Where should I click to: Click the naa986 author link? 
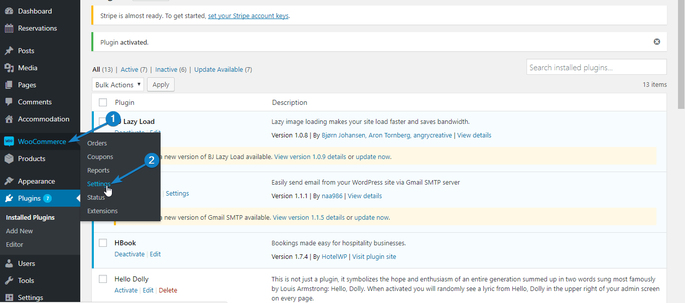pyautogui.click(x=332, y=196)
